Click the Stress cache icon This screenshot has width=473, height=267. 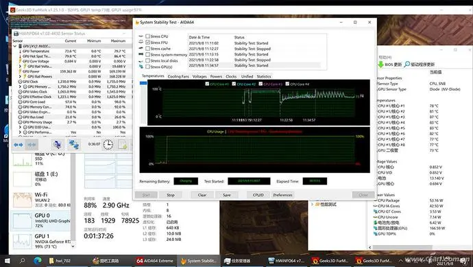(x=141, y=48)
